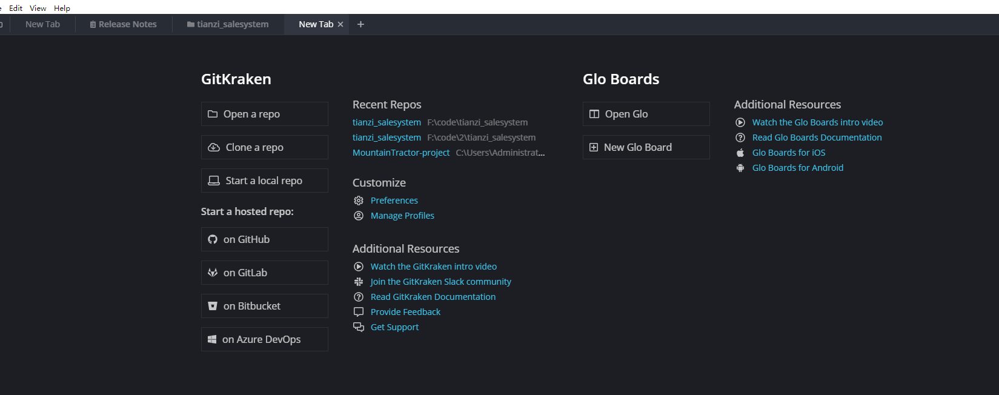Click the Clone a repo button
The image size is (999, 395).
[265, 147]
